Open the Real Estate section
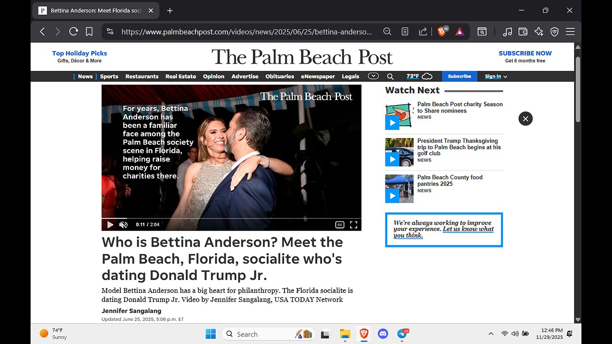The image size is (612, 344). [x=181, y=76]
